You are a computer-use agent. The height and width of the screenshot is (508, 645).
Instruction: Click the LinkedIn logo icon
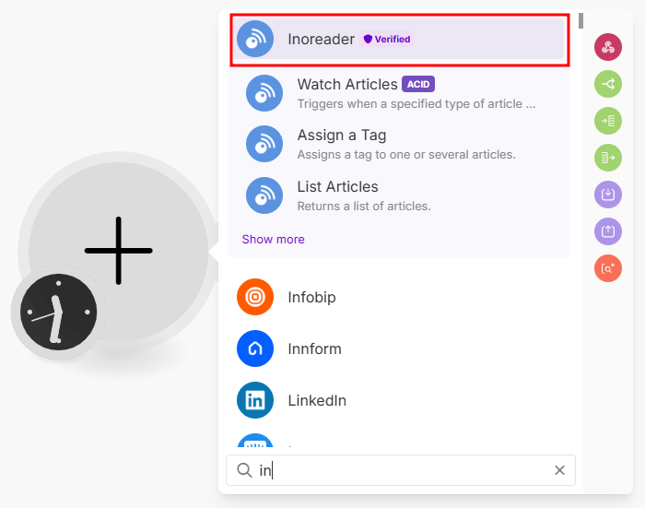[255, 400]
